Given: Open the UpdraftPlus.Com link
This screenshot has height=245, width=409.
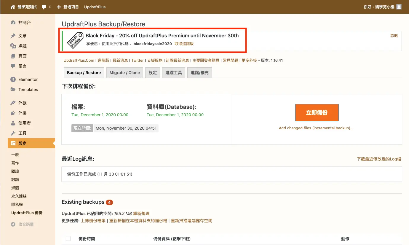Looking at the screenshot, I should [79, 60].
